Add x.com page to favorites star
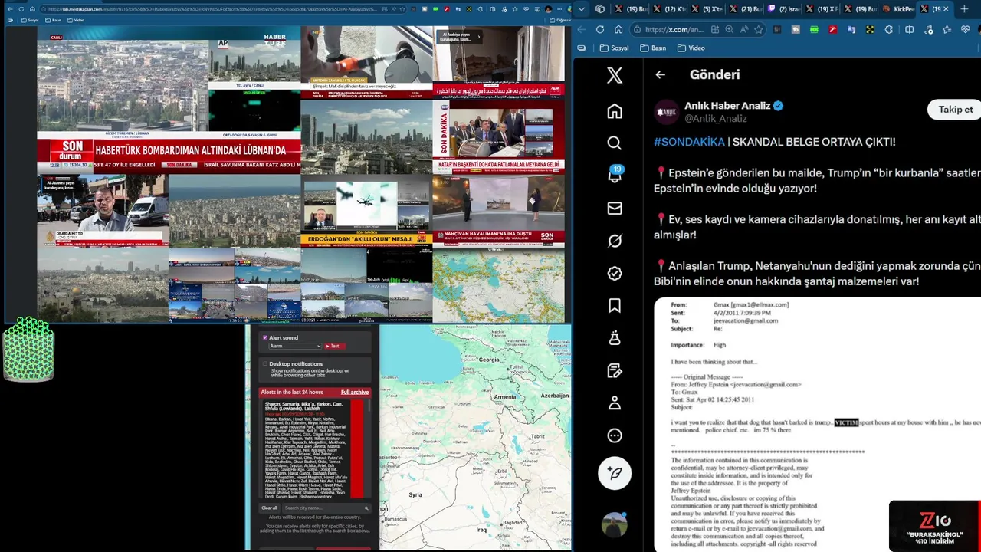Screen dimensions: 981x552 (x=758, y=29)
